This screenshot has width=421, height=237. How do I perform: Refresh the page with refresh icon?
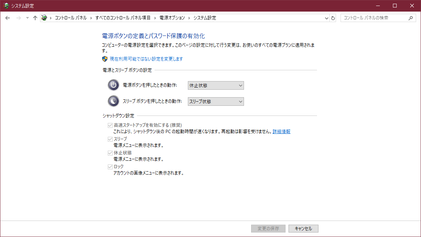click(333, 18)
